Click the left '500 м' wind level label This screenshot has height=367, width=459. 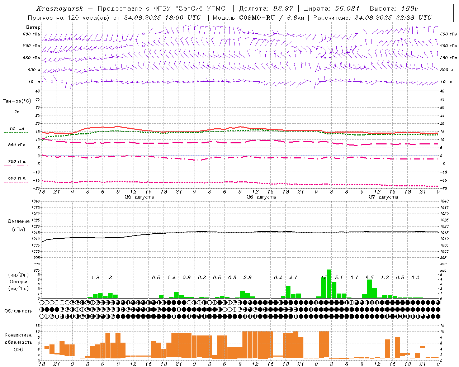click(34, 70)
